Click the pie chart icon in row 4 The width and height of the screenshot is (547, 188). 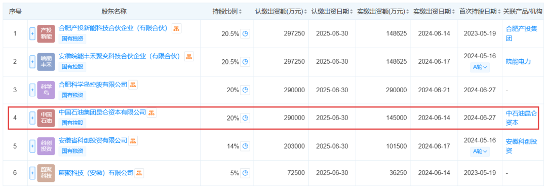(x=245, y=118)
